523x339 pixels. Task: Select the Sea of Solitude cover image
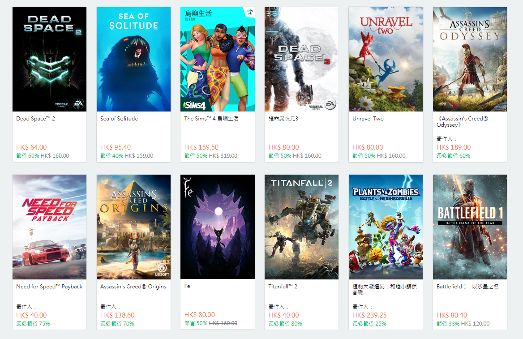click(133, 60)
